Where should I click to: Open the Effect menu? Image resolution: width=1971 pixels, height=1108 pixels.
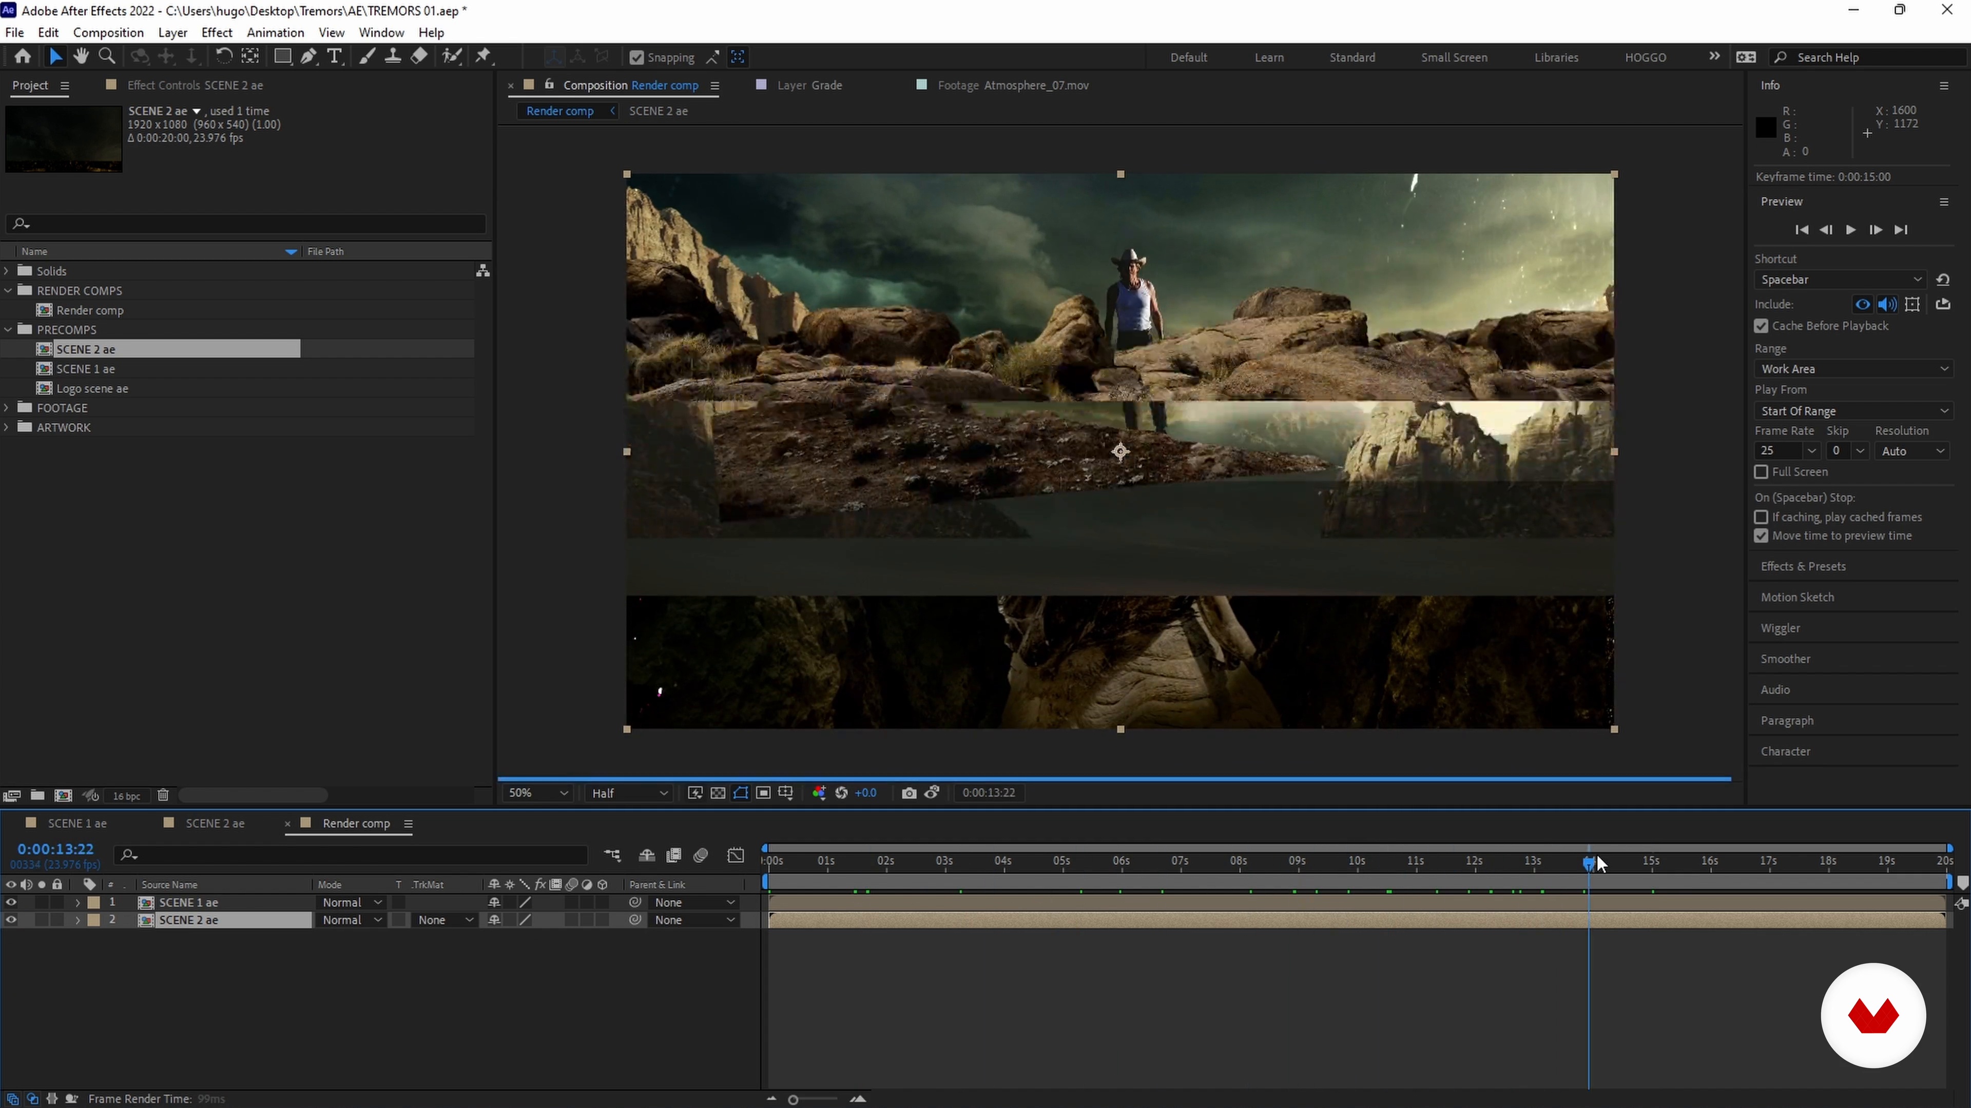click(x=217, y=32)
